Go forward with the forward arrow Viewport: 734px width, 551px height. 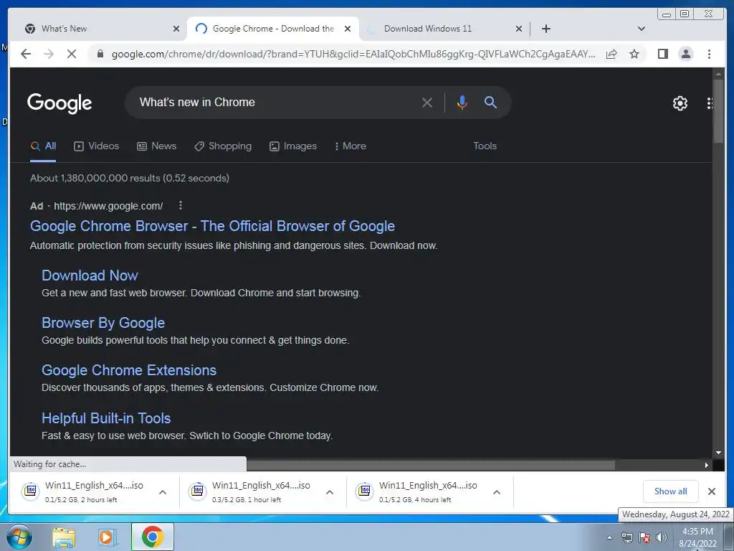pyautogui.click(x=49, y=54)
